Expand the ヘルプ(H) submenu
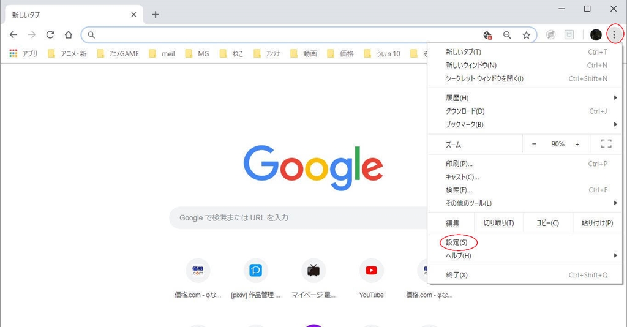Screen dimensions: 627x327 pyautogui.click(x=525, y=255)
